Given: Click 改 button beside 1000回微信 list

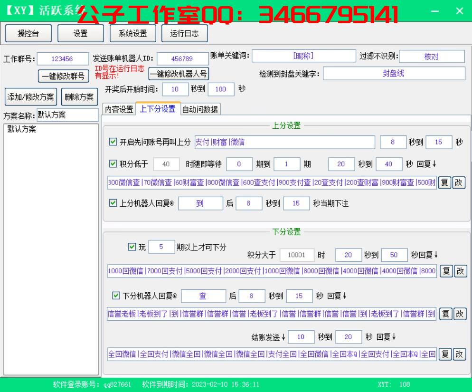Looking at the screenshot, I should pyautogui.click(x=460, y=271).
